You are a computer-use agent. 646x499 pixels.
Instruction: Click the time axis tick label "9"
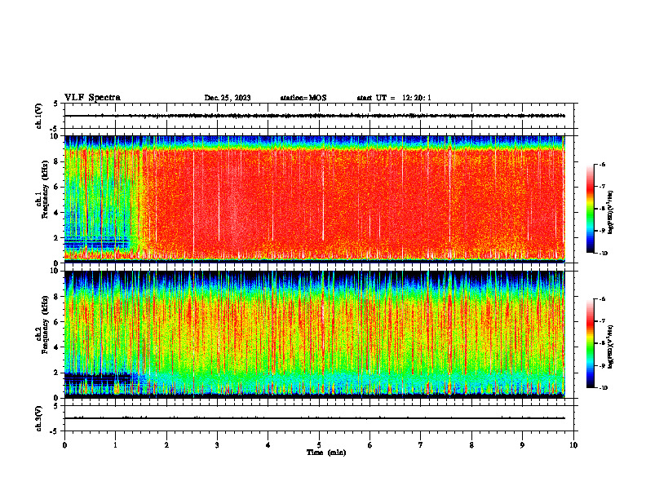tap(522, 445)
